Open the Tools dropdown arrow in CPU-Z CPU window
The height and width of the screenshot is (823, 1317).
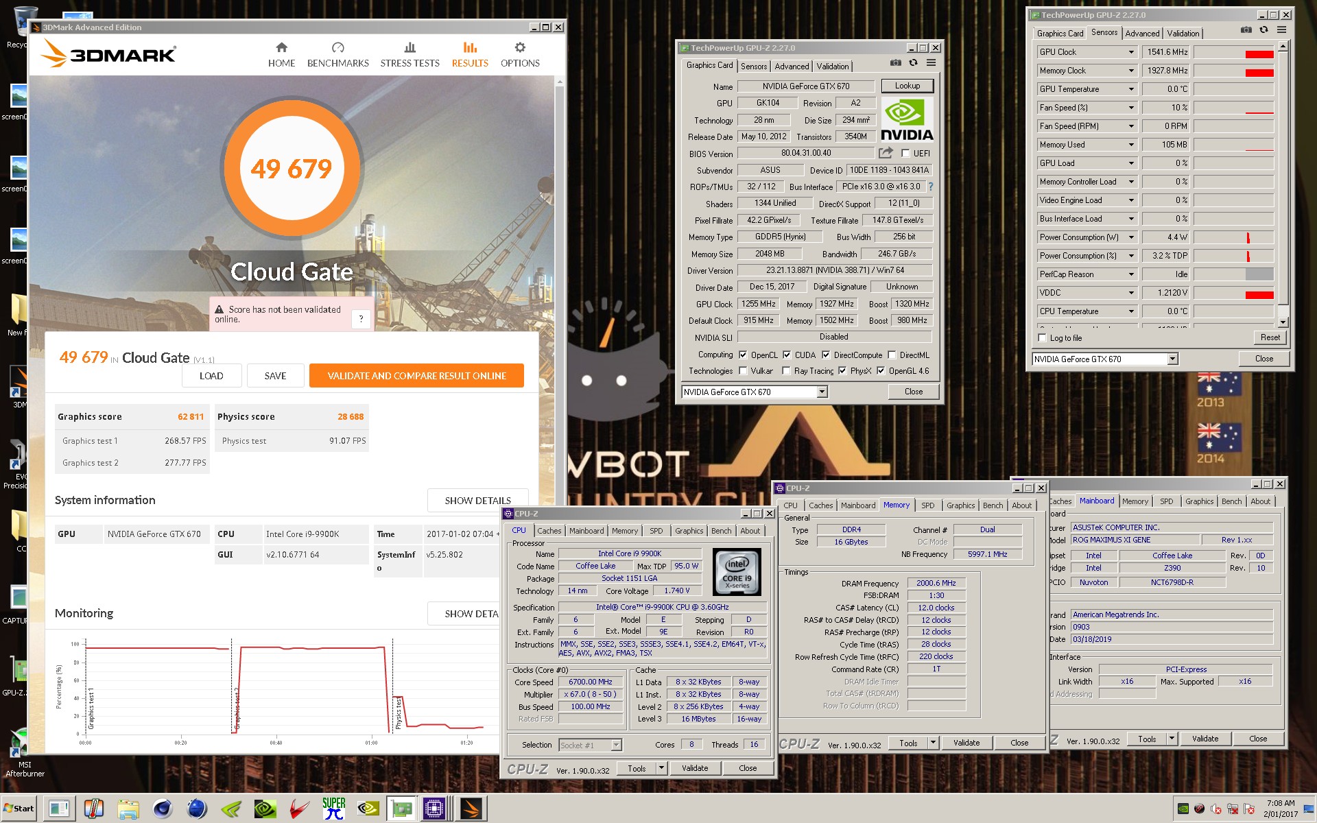click(661, 768)
